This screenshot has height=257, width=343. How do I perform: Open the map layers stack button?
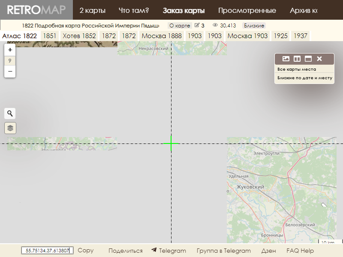[x=10, y=128]
